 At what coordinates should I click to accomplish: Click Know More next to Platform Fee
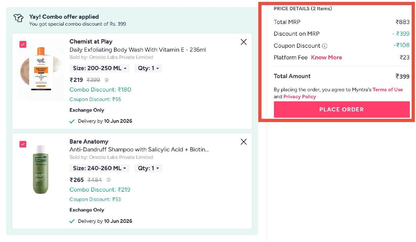click(x=326, y=58)
